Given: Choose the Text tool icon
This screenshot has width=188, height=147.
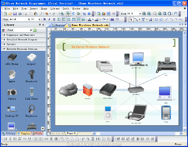Looking at the screenshot, I should click(x=143, y=20).
